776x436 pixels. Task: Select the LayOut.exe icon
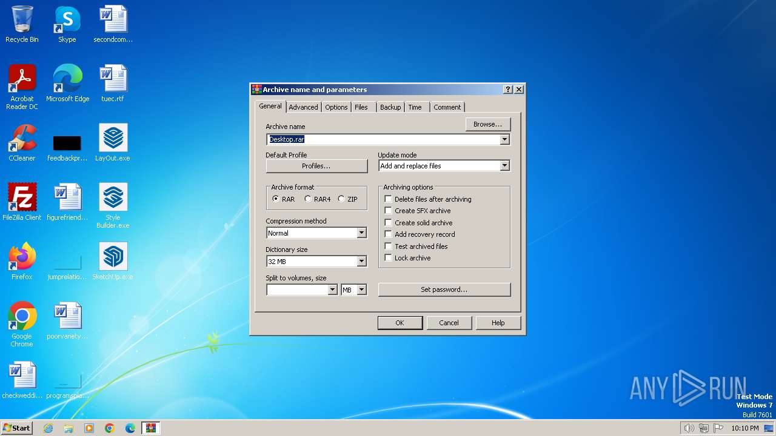pyautogui.click(x=113, y=143)
